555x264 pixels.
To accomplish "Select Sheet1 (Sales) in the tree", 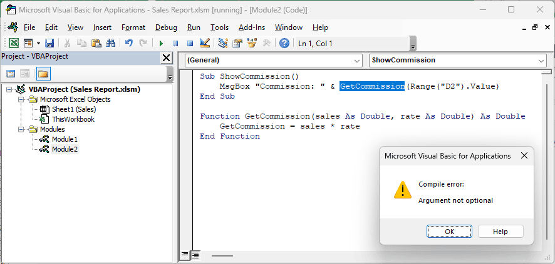I will [74, 109].
